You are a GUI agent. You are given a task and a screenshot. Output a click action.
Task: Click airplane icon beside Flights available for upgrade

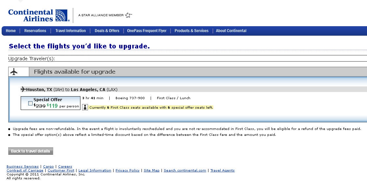[14, 72]
